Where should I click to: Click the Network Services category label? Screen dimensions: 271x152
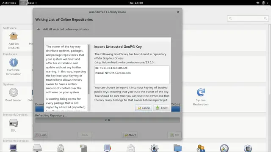pos(16,141)
